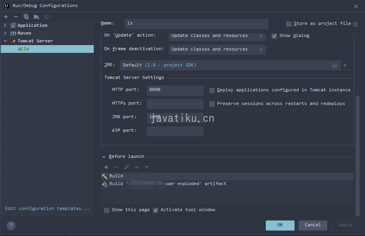This screenshot has width=365, height=236.
Task: Click the ls Tomcat configuration icon
Action: click(x=20, y=49)
